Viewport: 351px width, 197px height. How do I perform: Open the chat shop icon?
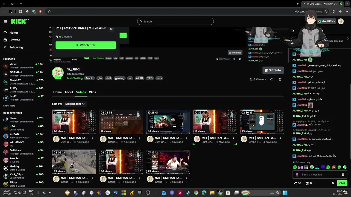(x=307, y=183)
